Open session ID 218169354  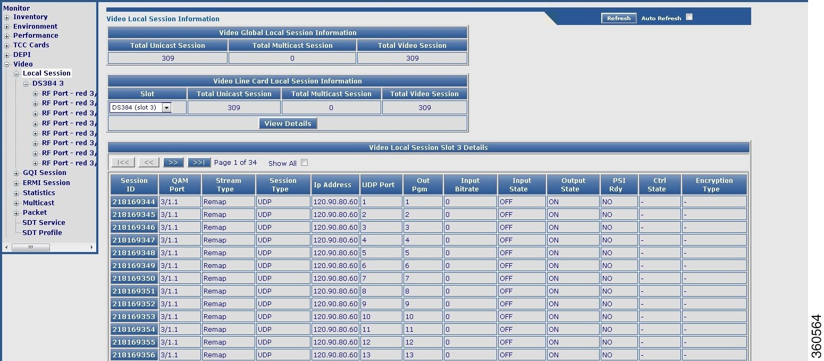134,330
